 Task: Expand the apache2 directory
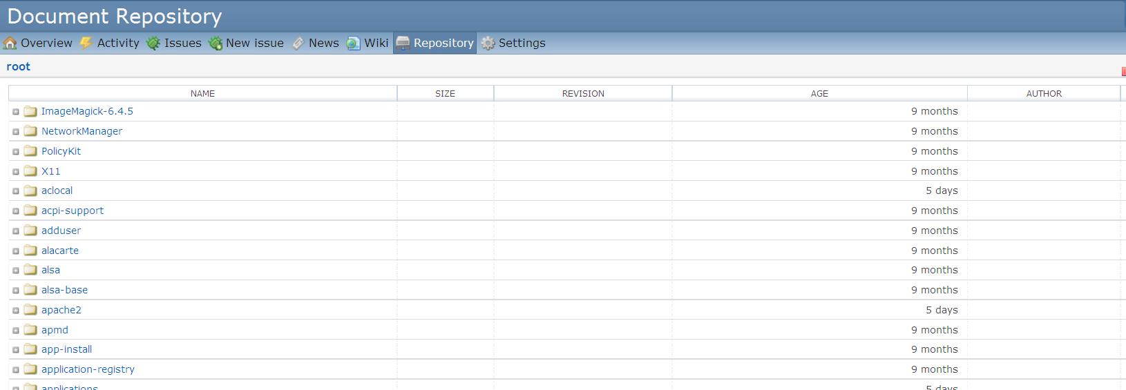click(x=16, y=311)
